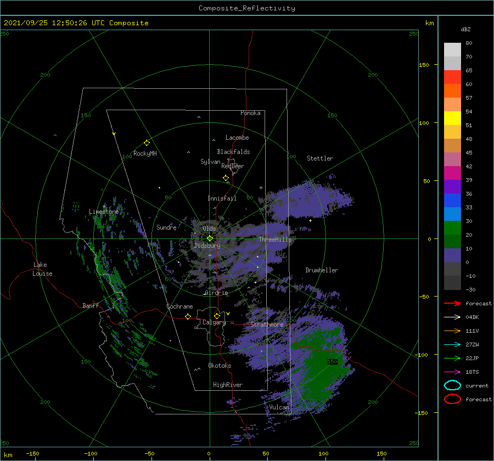Click the 04DK legend text

pos(472,317)
